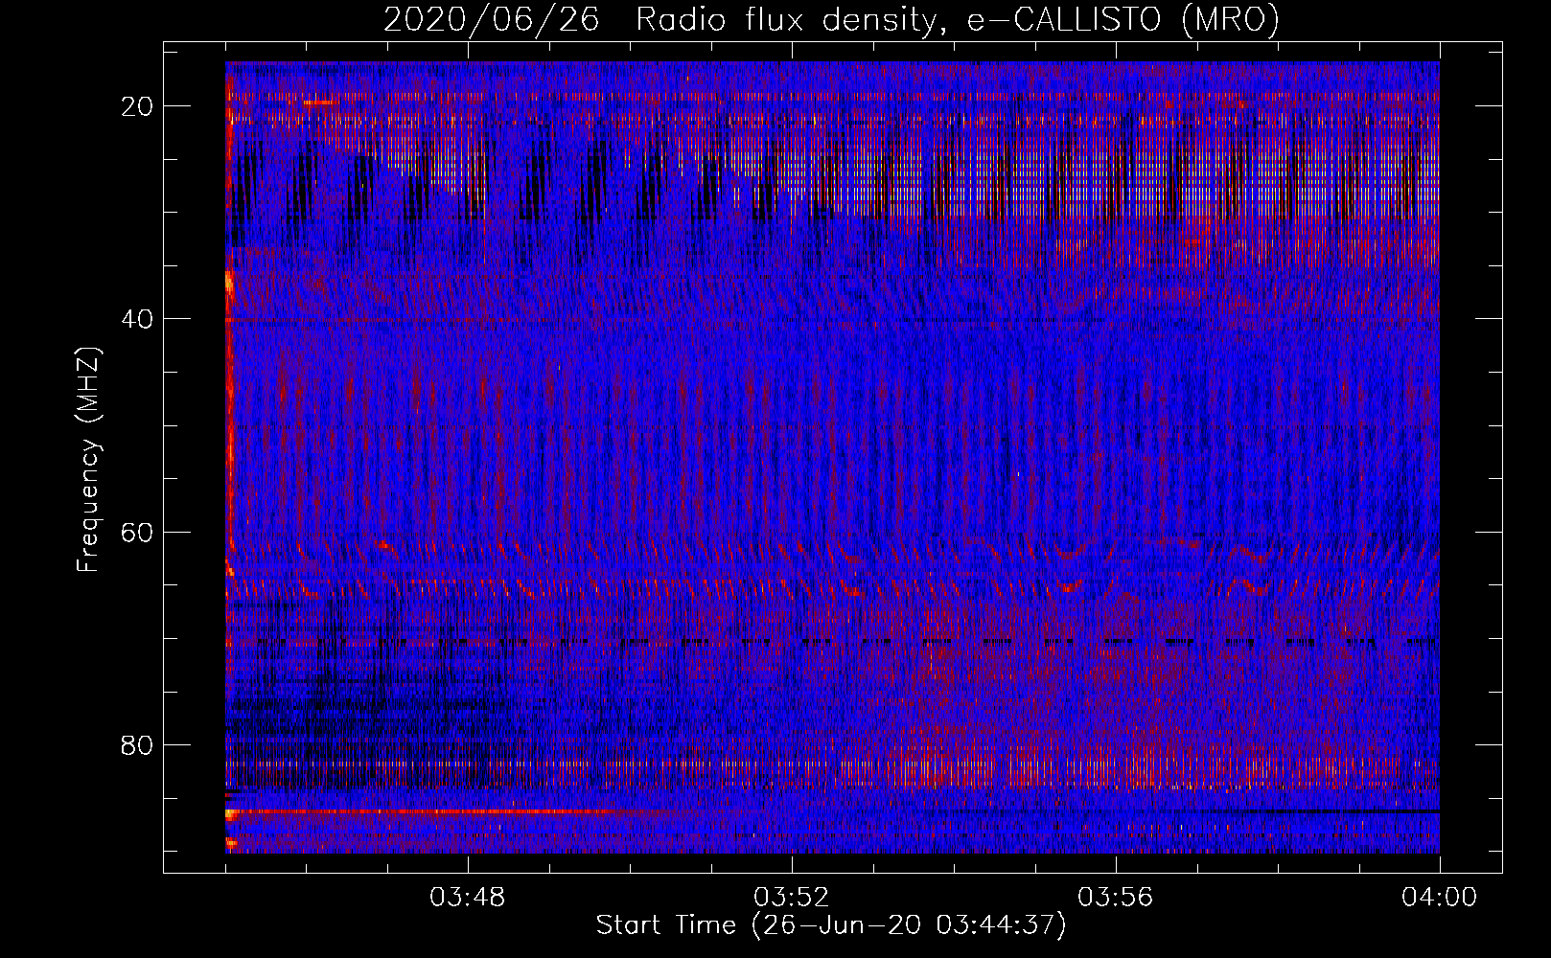The height and width of the screenshot is (958, 1551).
Task: Click the '60' frequency tick label
Action: point(138,532)
